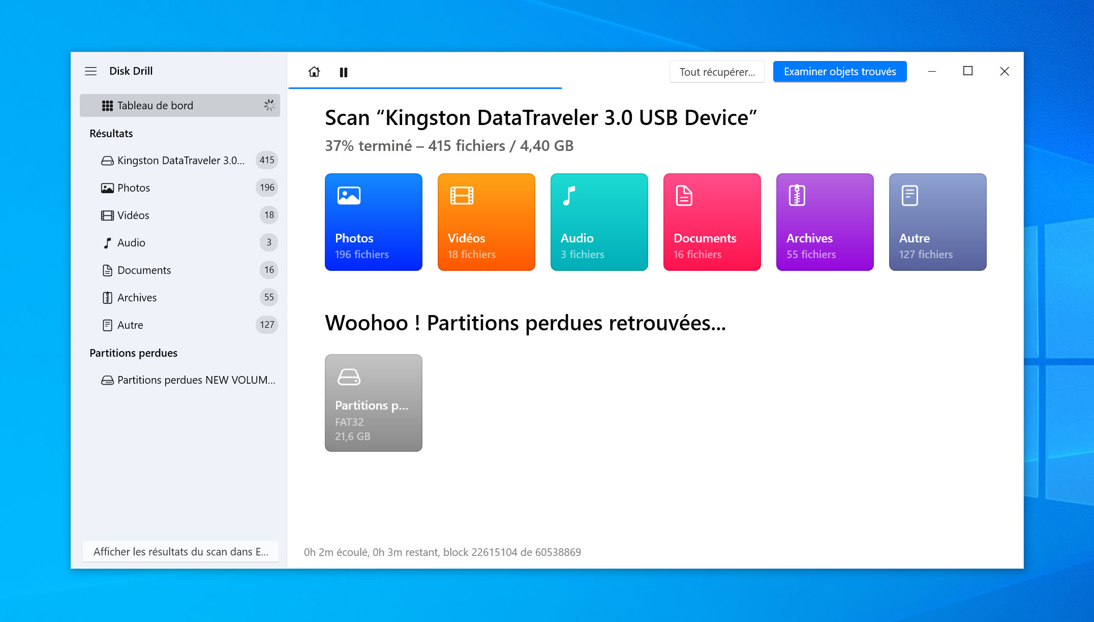This screenshot has width=1094, height=622.
Task: Open Audio results in sidebar
Action: pos(180,242)
